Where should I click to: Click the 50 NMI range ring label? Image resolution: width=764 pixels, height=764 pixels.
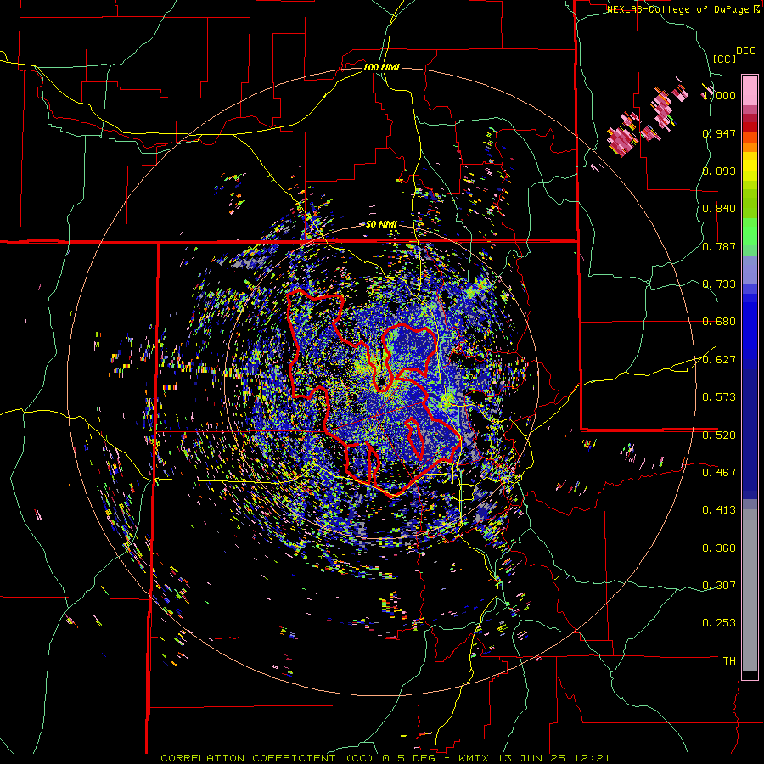click(381, 225)
